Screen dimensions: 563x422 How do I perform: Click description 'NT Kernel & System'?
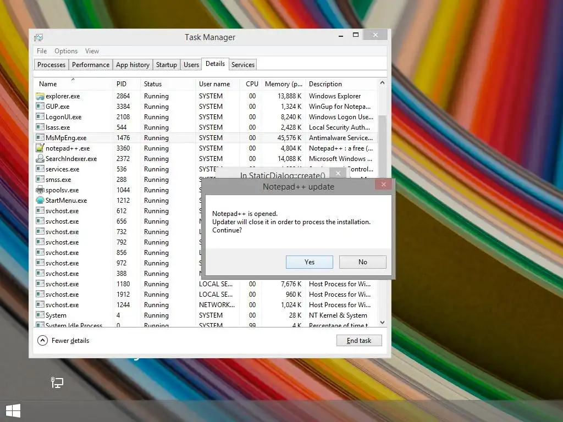(x=338, y=315)
